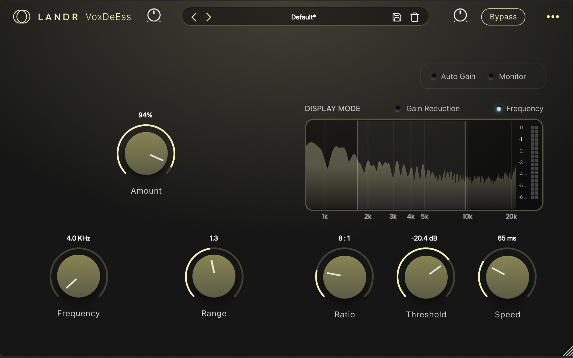
Task: Go to previous preset with left arrow
Action: [x=194, y=17]
